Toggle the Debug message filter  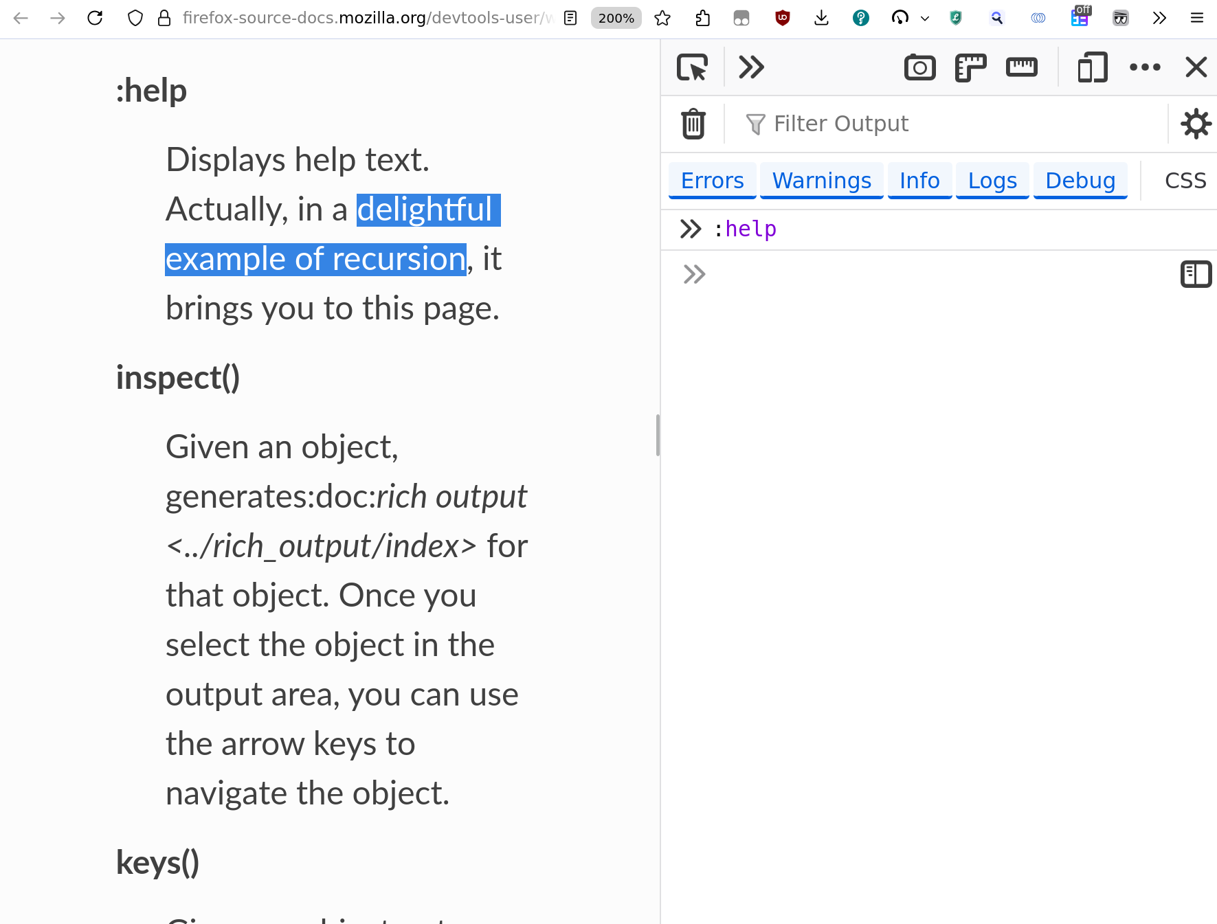coord(1080,180)
